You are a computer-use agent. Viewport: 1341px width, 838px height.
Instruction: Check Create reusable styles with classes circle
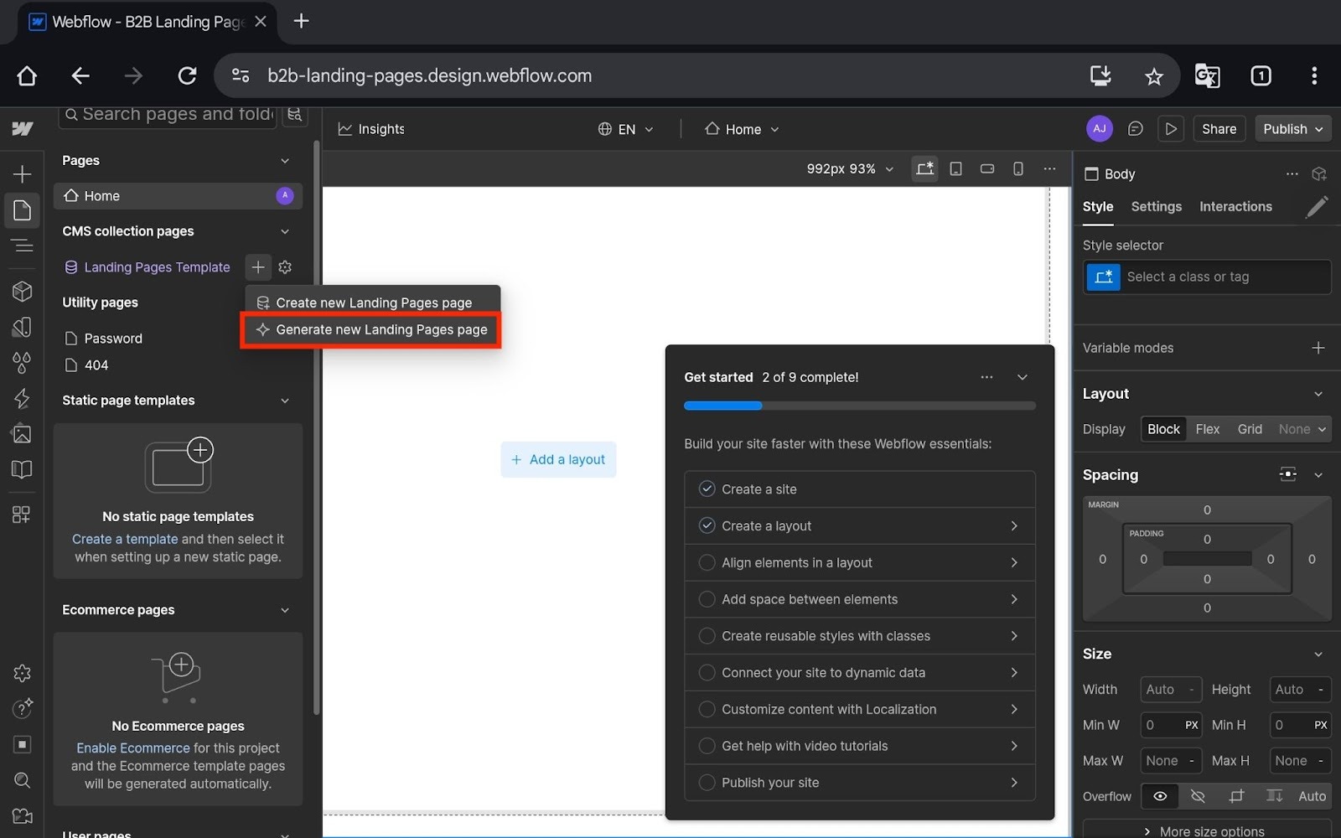tap(707, 636)
